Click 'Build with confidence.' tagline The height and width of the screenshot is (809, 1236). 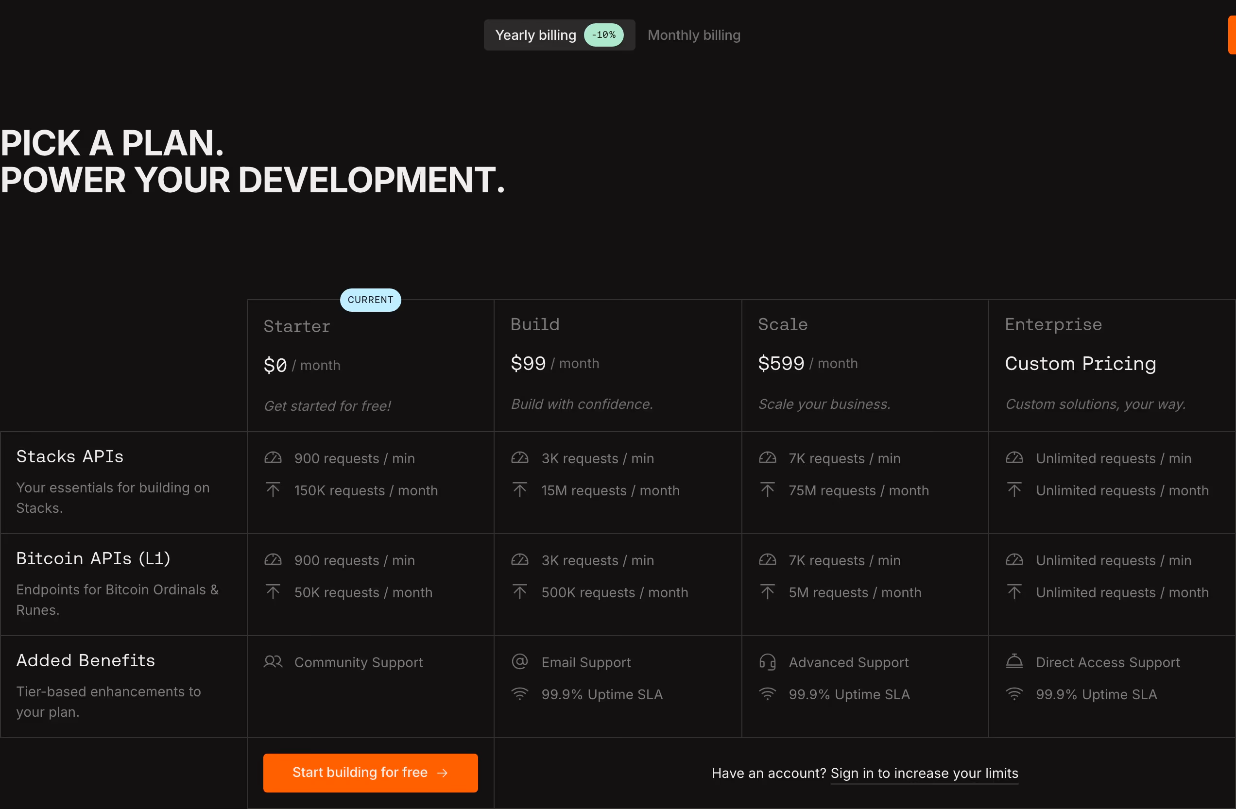[582, 404]
